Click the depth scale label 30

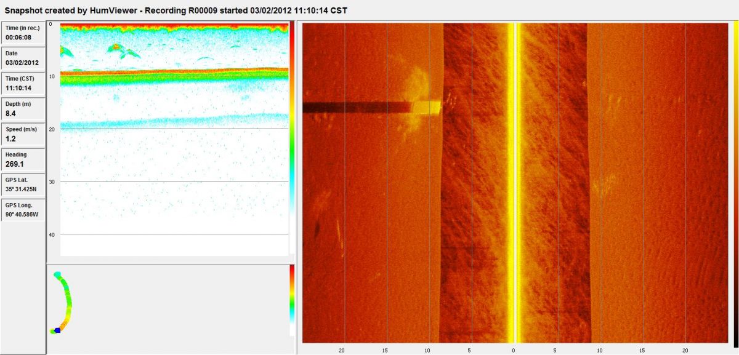pos(52,182)
